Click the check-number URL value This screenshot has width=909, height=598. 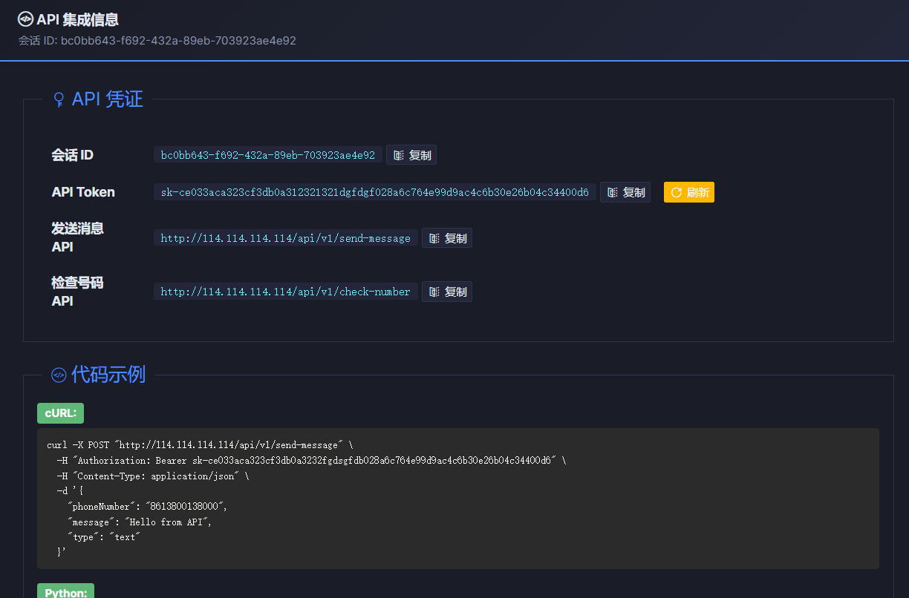tap(286, 292)
